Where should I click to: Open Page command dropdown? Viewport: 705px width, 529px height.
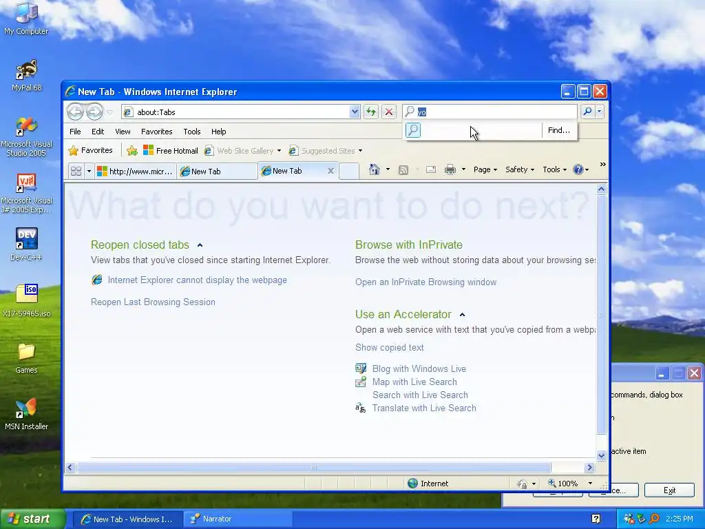click(485, 169)
